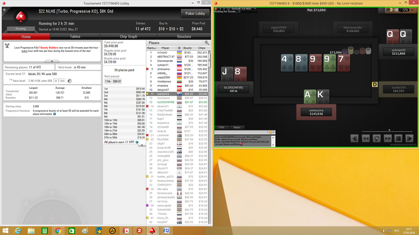419x235 pixels.
Task: Open Paint from taskbar
Action: 85,231
